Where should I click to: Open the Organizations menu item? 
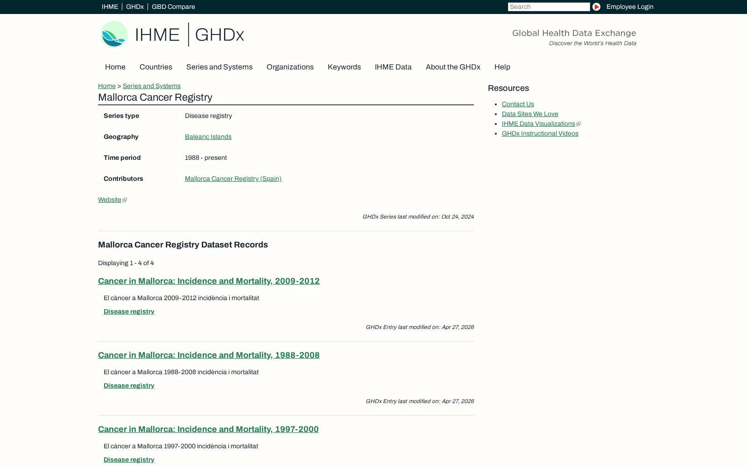290,67
